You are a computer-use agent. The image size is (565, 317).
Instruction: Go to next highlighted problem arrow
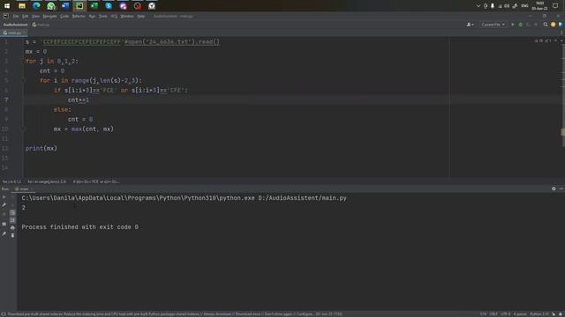pyautogui.click(x=561, y=41)
